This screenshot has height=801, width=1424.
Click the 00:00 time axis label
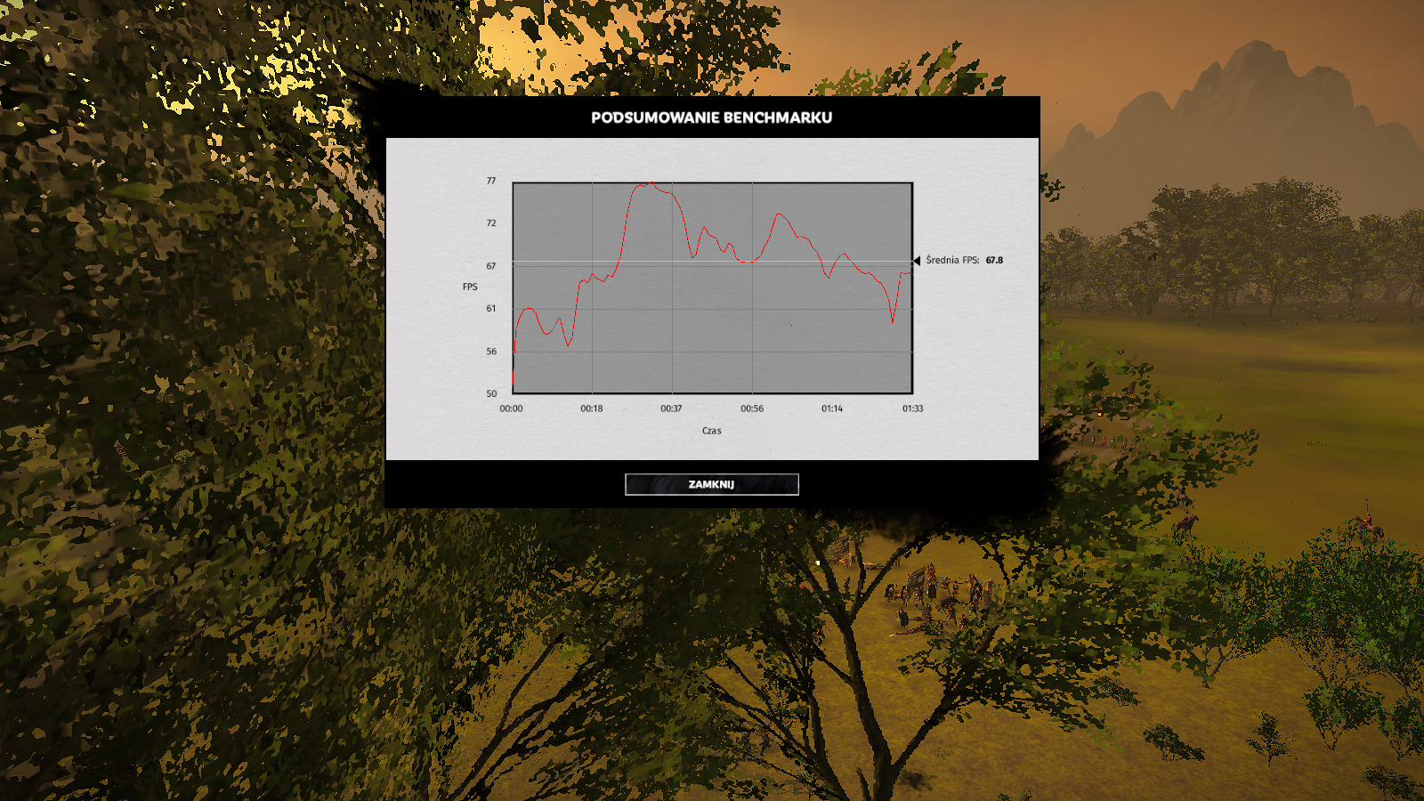(x=511, y=409)
